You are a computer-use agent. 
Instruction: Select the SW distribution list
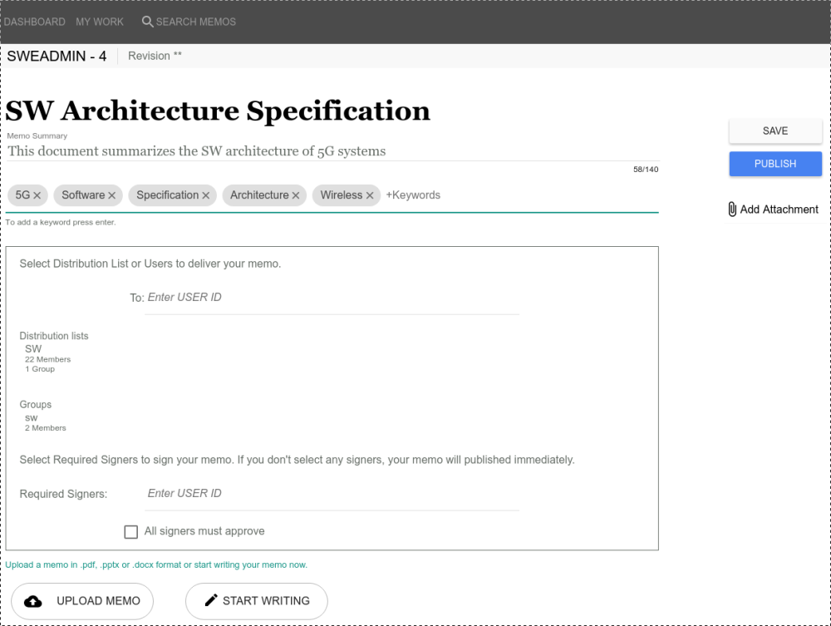coord(33,349)
